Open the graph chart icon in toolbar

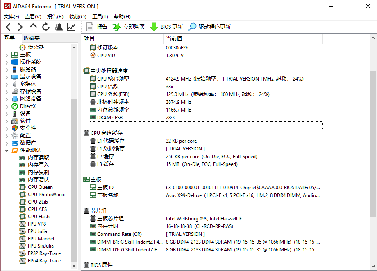71,27
